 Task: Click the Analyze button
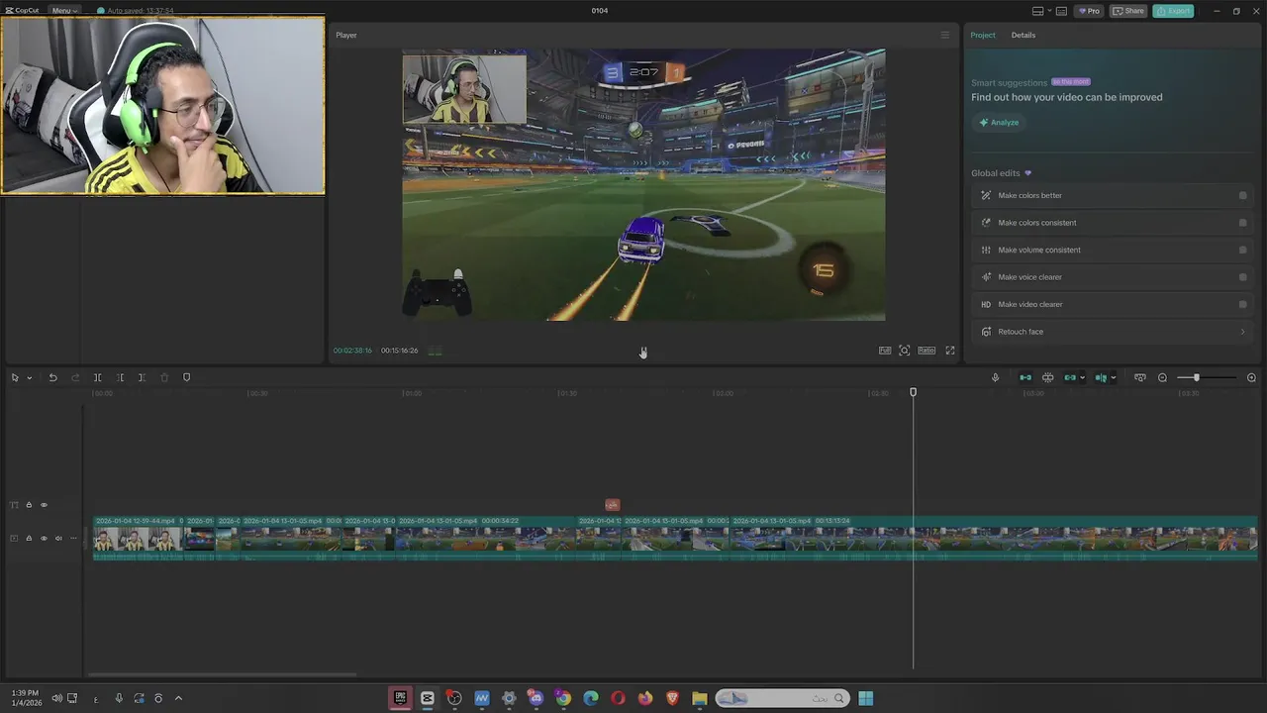[998, 122]
